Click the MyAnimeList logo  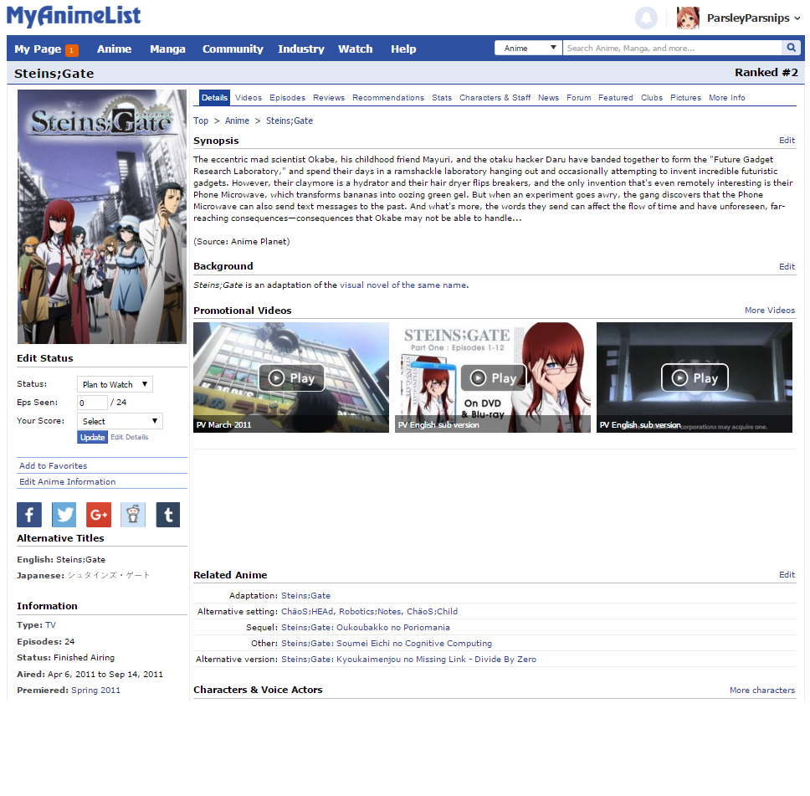pyautogui.click(x=74, y=16)
